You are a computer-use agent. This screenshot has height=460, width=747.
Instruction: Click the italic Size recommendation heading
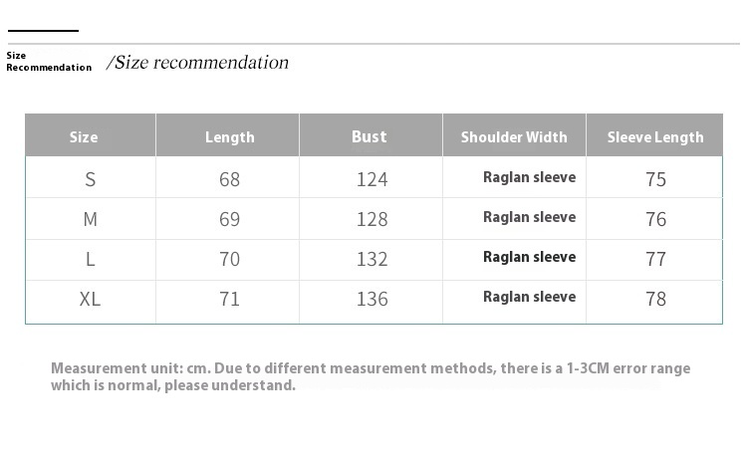(x=198, y=63)
